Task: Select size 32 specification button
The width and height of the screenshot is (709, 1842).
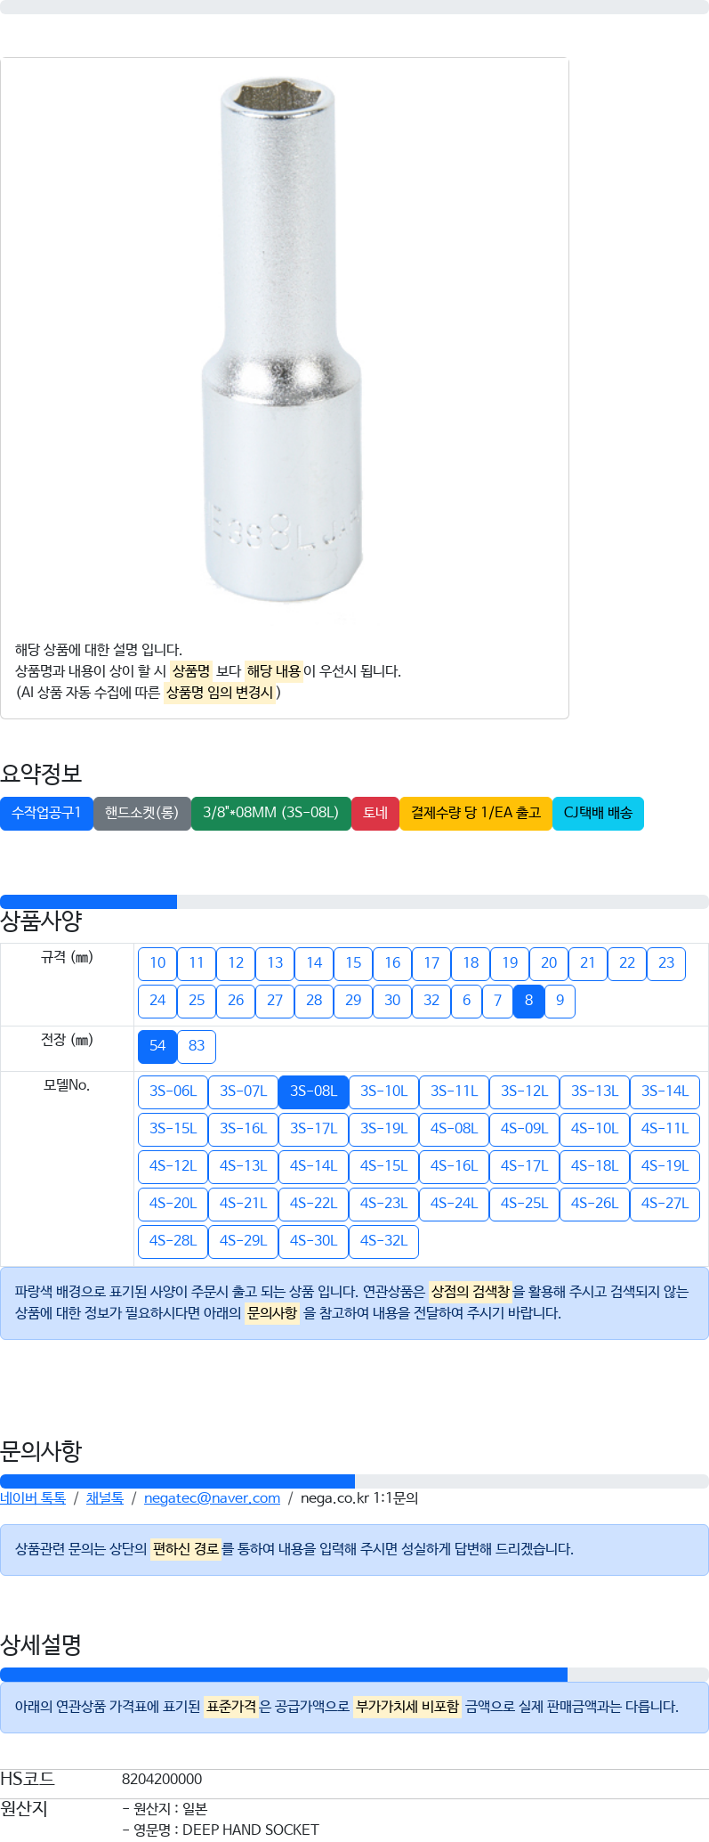Action: pos(431,1001)
